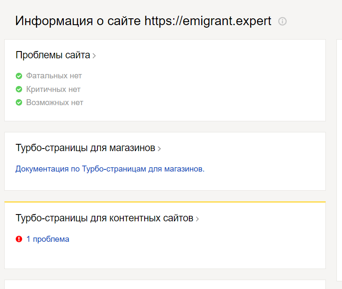Click the https://emigrant.expert address in the title

(x=208, y=21)
